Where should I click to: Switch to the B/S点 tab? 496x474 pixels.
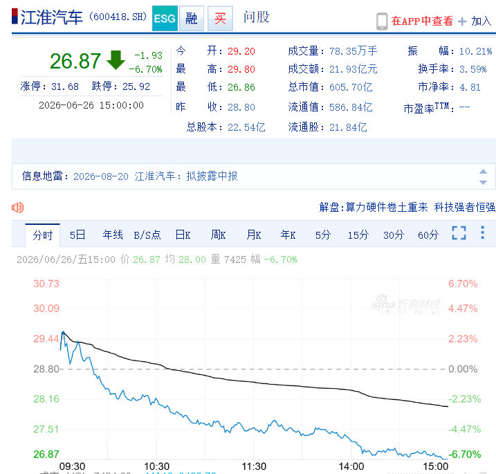[x=147, y=235]
